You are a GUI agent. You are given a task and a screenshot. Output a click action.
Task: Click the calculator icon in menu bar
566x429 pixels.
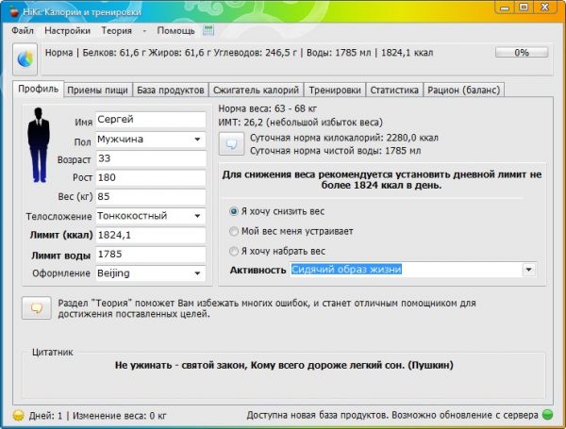[208, 31]
